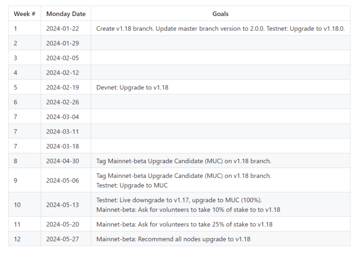Screen dimensions: 360x255
Task: Select the date 2024-02-26 in week 6
Action: click(x=62, y=102)
